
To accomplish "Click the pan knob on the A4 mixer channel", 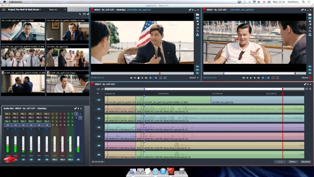I will (x=31, y=129).
